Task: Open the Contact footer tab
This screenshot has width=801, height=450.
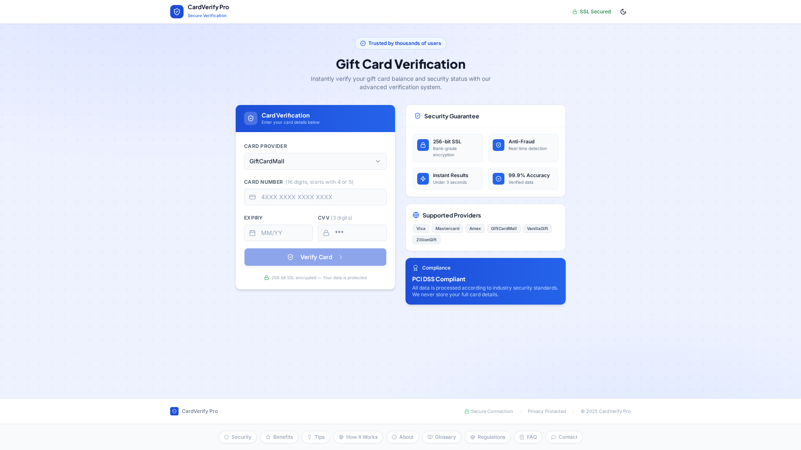Action: 564,437
